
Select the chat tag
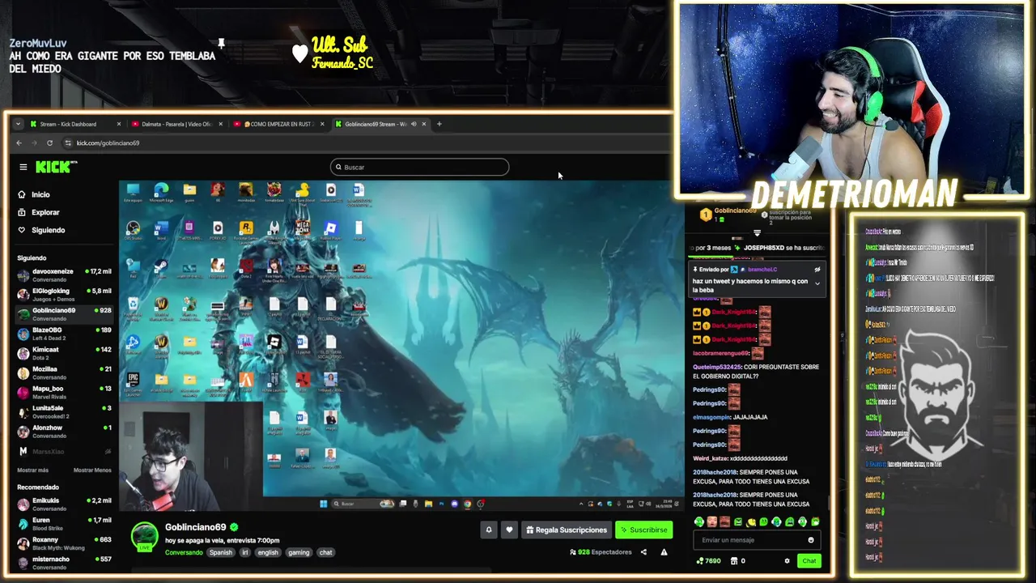click(x=325, y=552)
